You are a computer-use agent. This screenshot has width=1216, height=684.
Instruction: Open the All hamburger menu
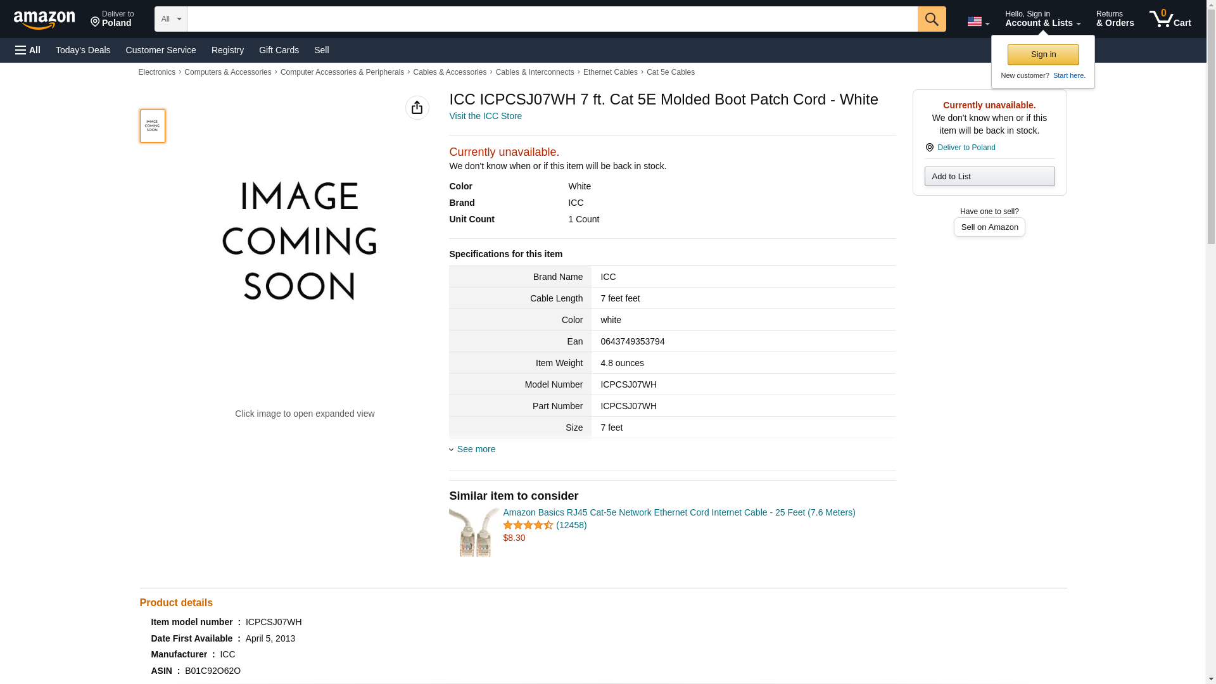[28, 50]
